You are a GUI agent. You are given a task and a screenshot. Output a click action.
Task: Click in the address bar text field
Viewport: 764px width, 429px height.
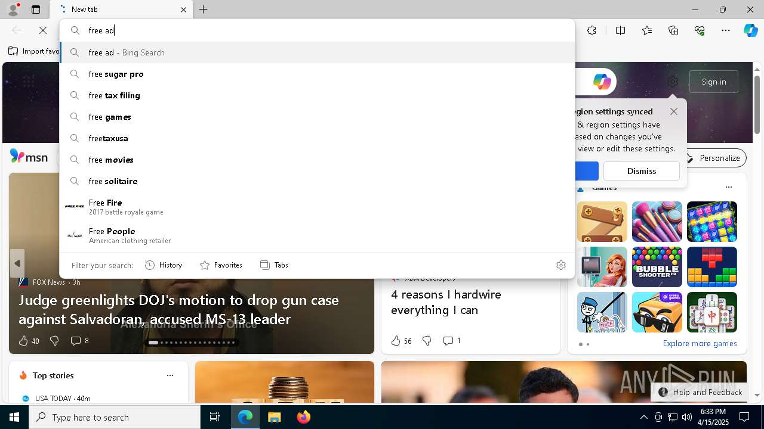317,30
